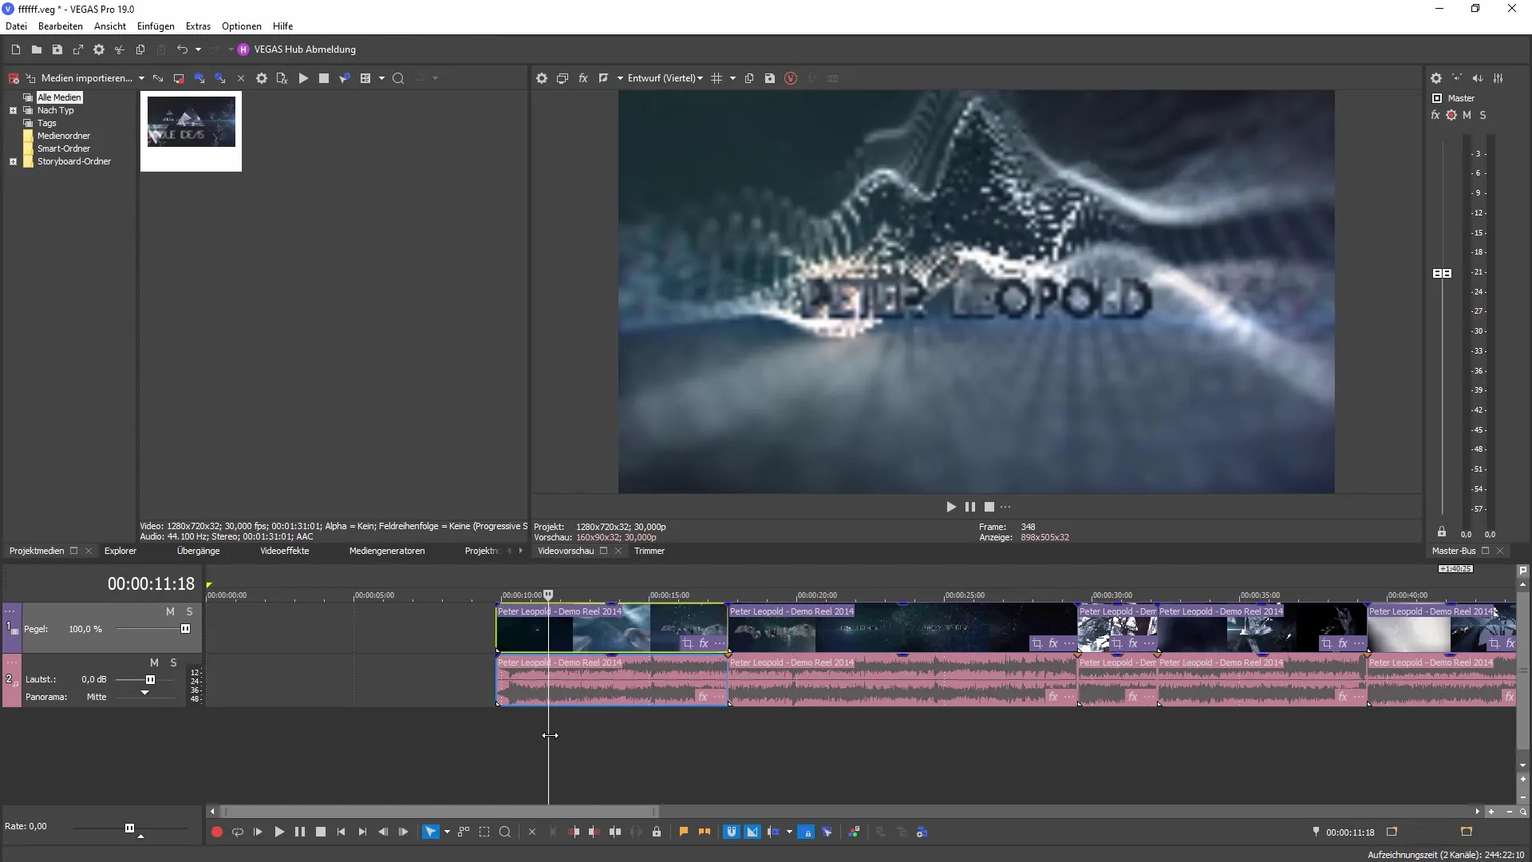Click the record button in transport controls
The width and height of the screenshot is (1532, 862).
point(217,832)
